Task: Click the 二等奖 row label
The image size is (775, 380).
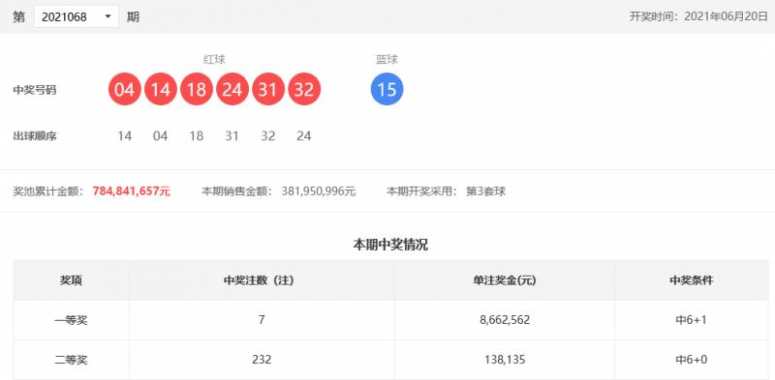Action: pyautogui.click(x=71, y=360)
